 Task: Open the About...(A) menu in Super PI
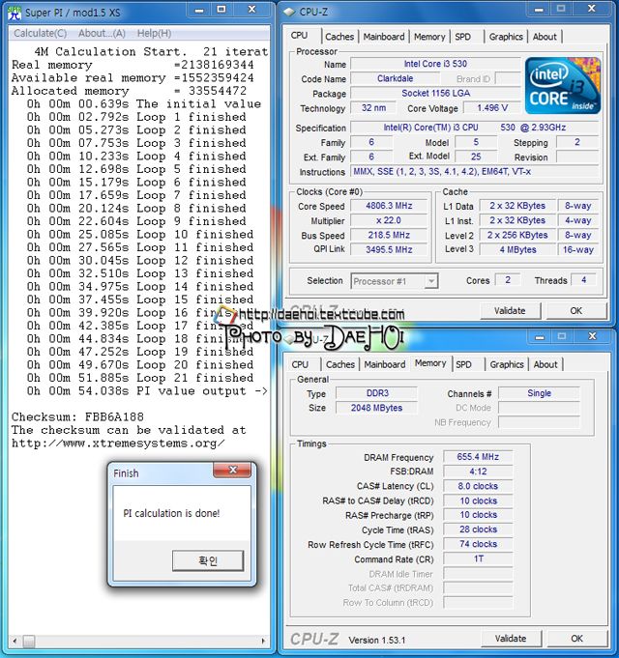coord(102,33)
